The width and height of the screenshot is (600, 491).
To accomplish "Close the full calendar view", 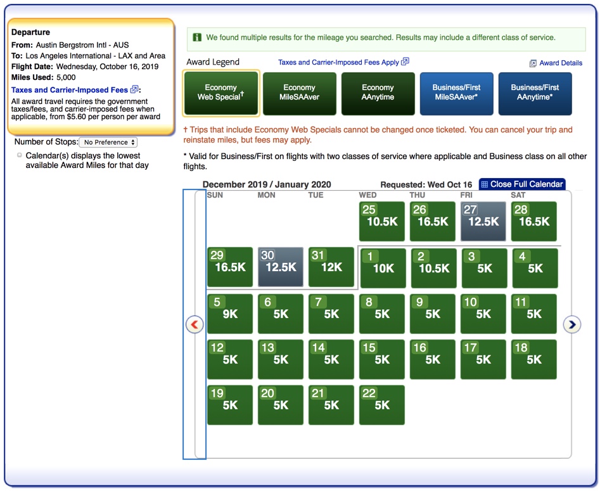I will (522, 184).
